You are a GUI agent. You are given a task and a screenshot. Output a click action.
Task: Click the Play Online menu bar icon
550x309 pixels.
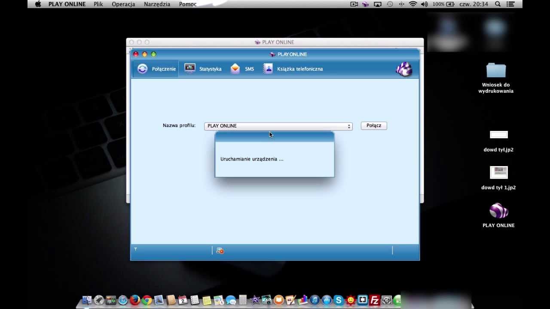(x=366, y=4)
